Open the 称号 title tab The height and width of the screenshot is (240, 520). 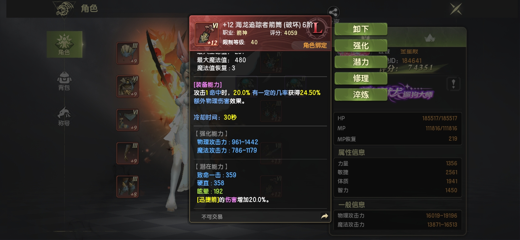pyautogui.click(x=64, y=117)
